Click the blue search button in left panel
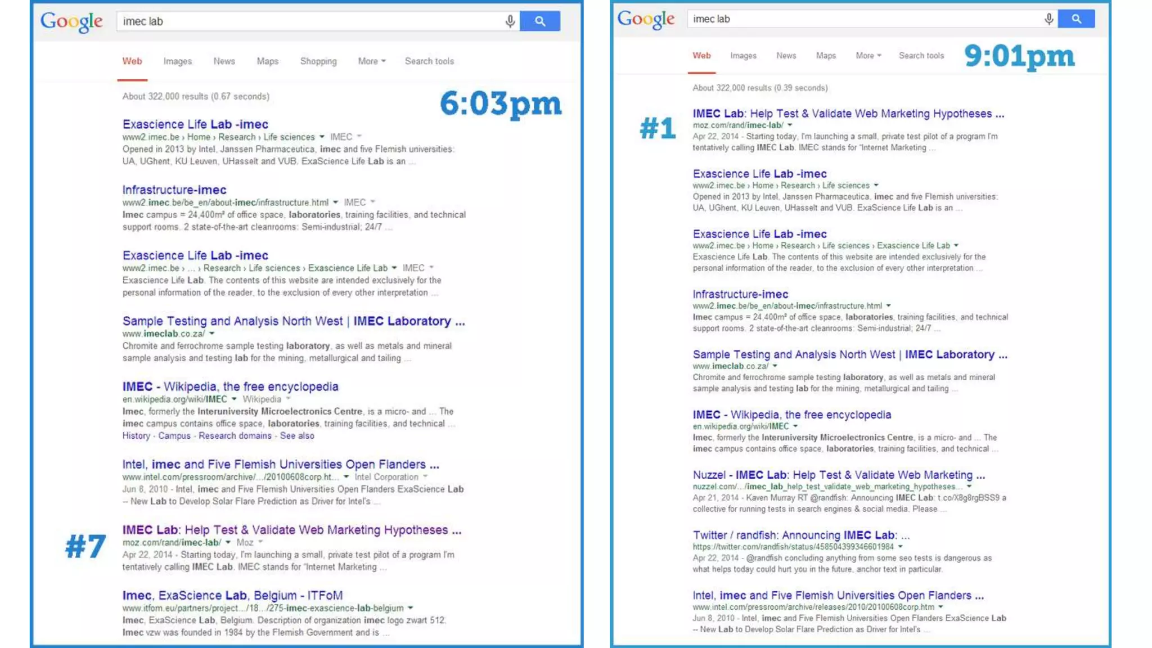1152x648 pixels. [539, 21]
